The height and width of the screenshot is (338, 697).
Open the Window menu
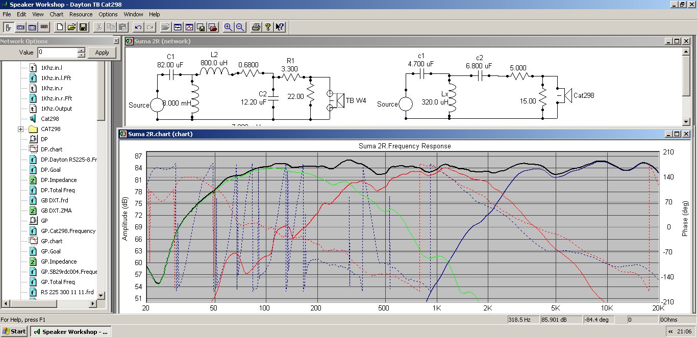coord(134,14)
